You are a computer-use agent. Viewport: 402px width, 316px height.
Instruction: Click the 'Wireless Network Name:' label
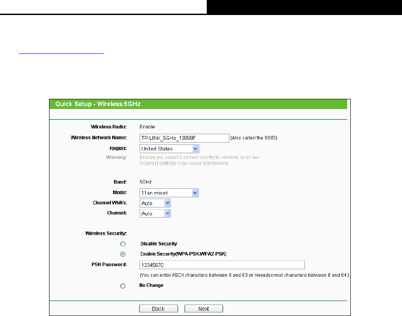point(99,138)
